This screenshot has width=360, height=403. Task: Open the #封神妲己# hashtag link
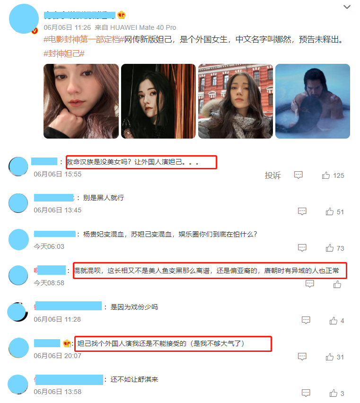(64, 53)
